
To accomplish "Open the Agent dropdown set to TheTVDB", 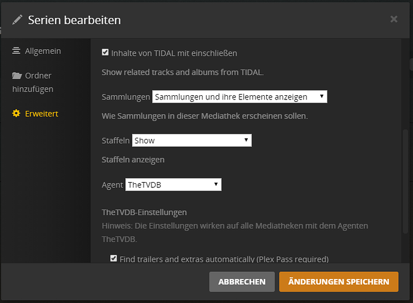I will click(x=173, y=184).
